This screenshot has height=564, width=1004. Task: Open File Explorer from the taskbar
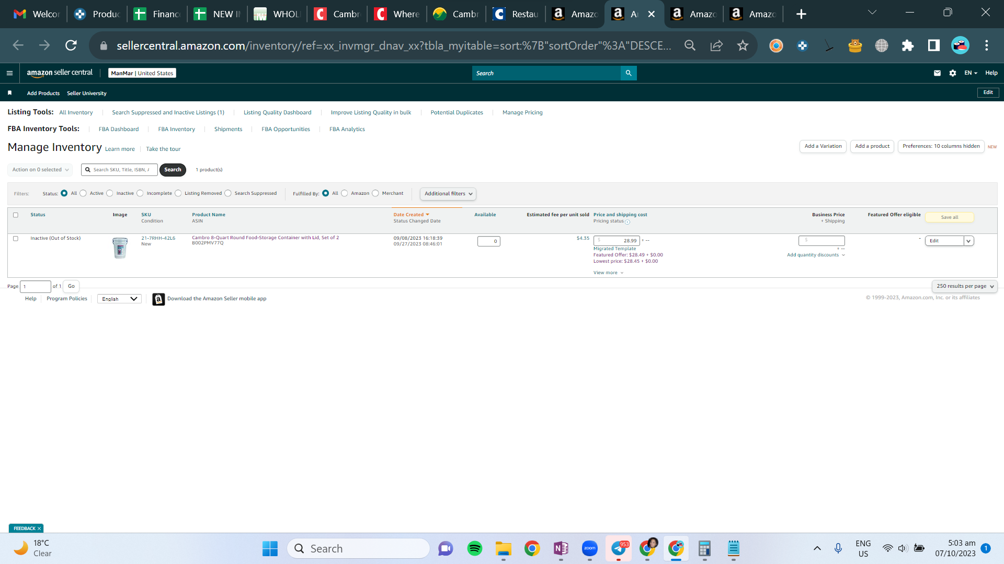coord(504,548)
